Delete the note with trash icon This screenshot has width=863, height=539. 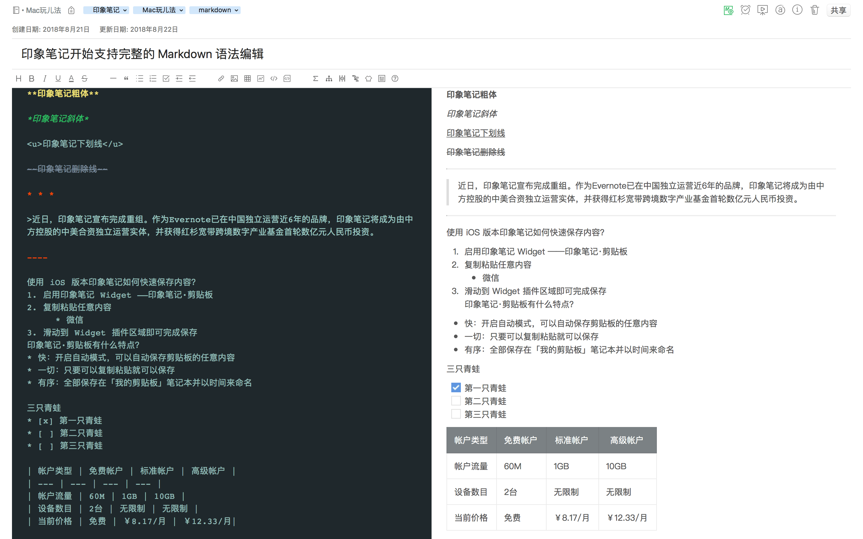[814, 10]
